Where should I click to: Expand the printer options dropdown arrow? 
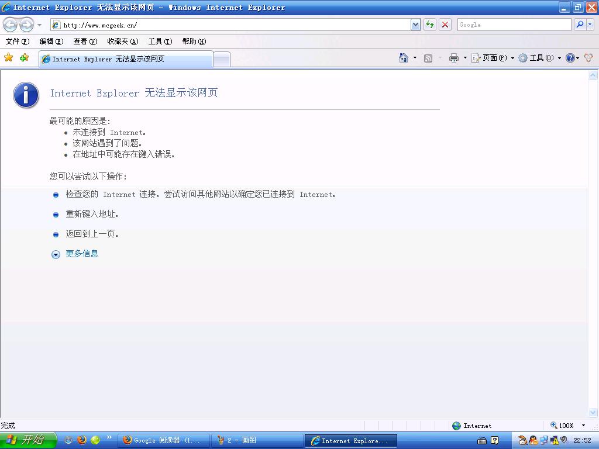point(465,58)
